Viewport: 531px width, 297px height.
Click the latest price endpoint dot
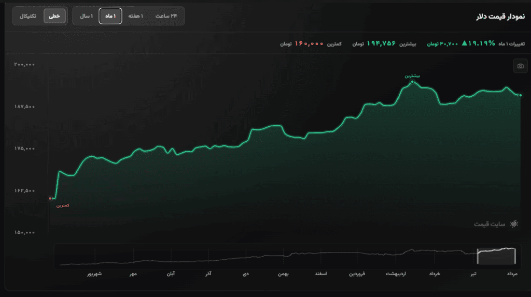click(x=521, y=95)
